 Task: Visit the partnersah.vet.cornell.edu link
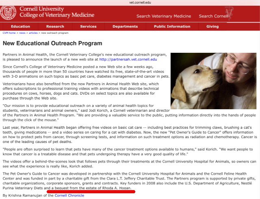pos(128,59)
